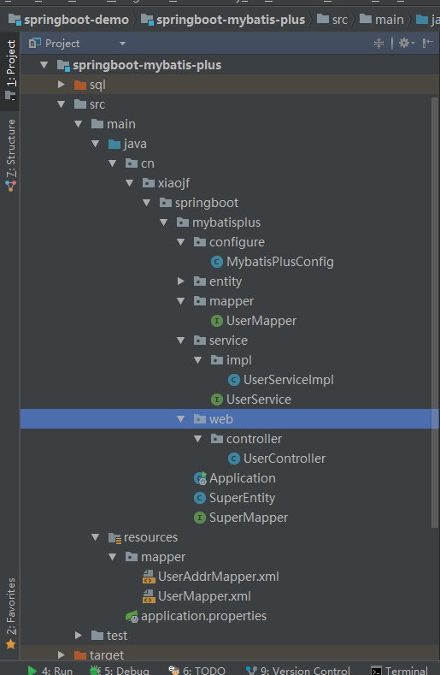This screenshot has width=440, height=675.
Task: Collapse the main folder arrow
Action: [x=79, y=124]
